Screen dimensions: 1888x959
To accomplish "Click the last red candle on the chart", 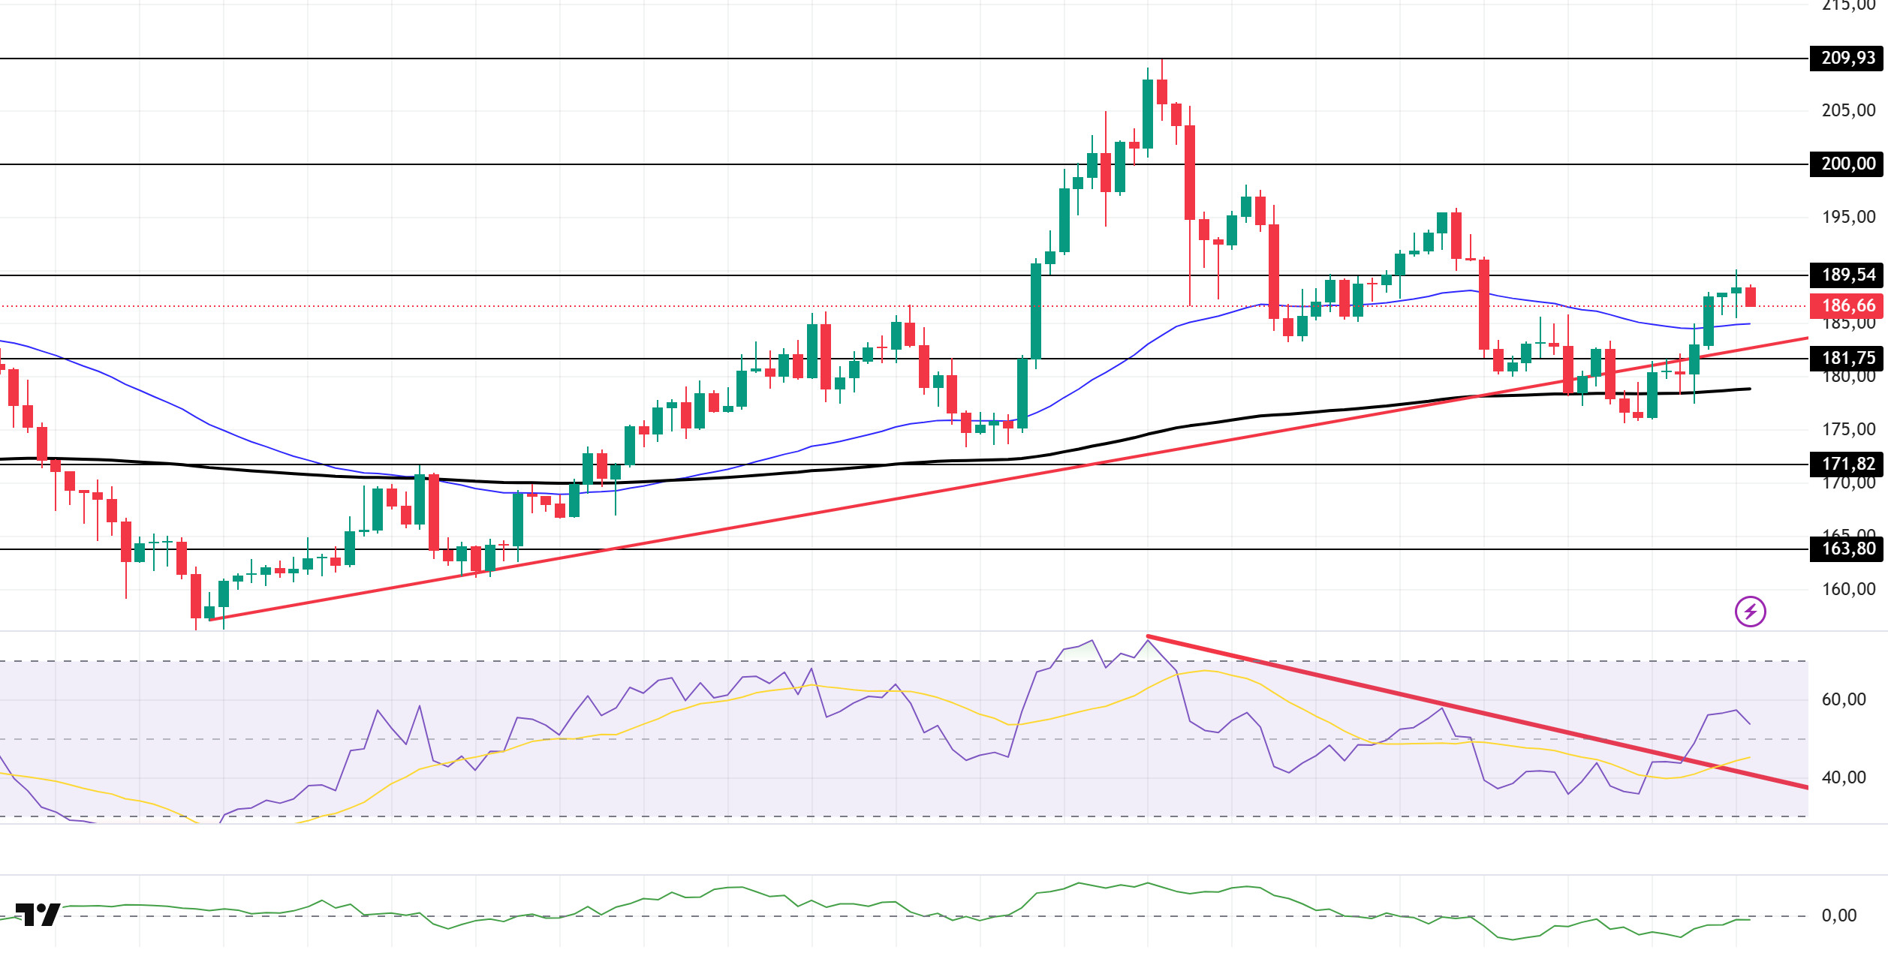I will point(1750,297).
